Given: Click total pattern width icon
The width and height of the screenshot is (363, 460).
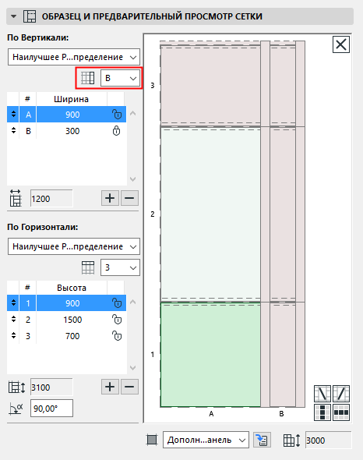Looking at the screenshot, I should [16, 198].
